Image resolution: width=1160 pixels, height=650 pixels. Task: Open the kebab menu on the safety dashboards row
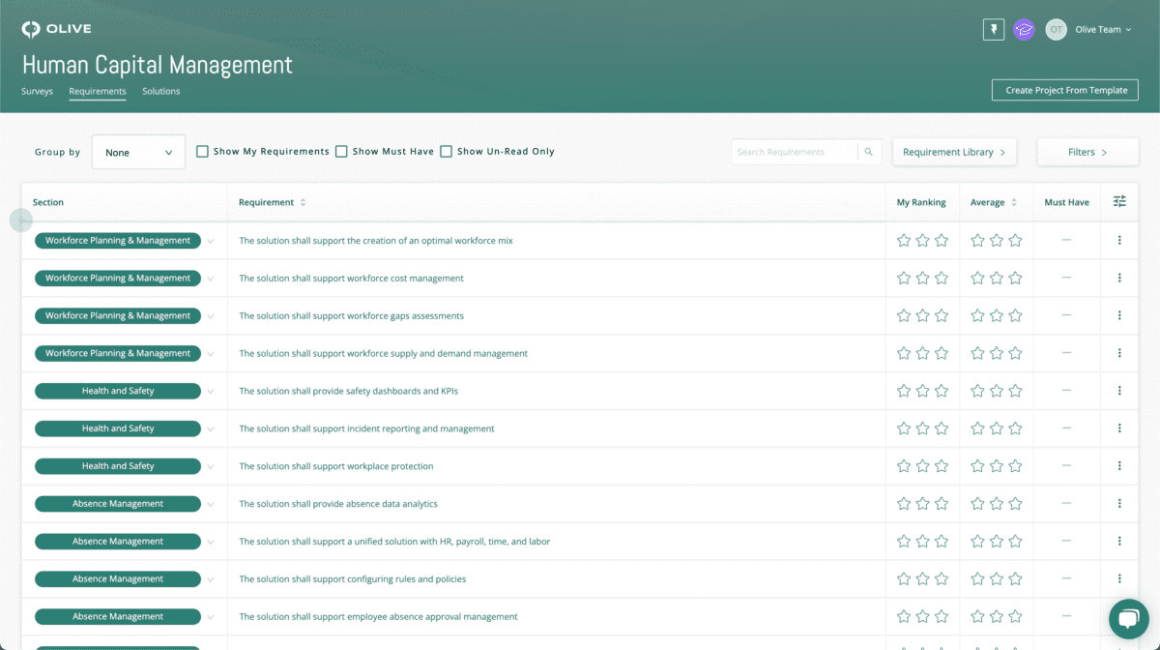pos(1119,391)
